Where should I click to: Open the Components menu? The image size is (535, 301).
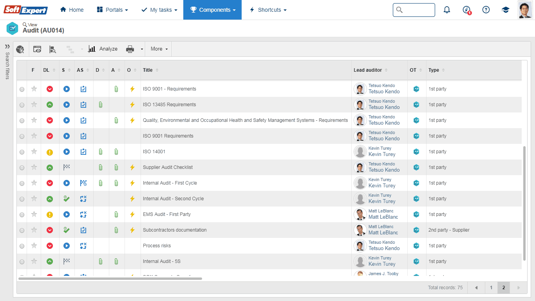[x=213, y=10]
